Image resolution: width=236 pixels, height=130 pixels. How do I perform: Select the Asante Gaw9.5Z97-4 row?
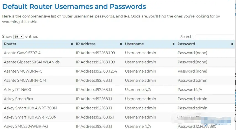pyautogui.click(x=118, y=53)
